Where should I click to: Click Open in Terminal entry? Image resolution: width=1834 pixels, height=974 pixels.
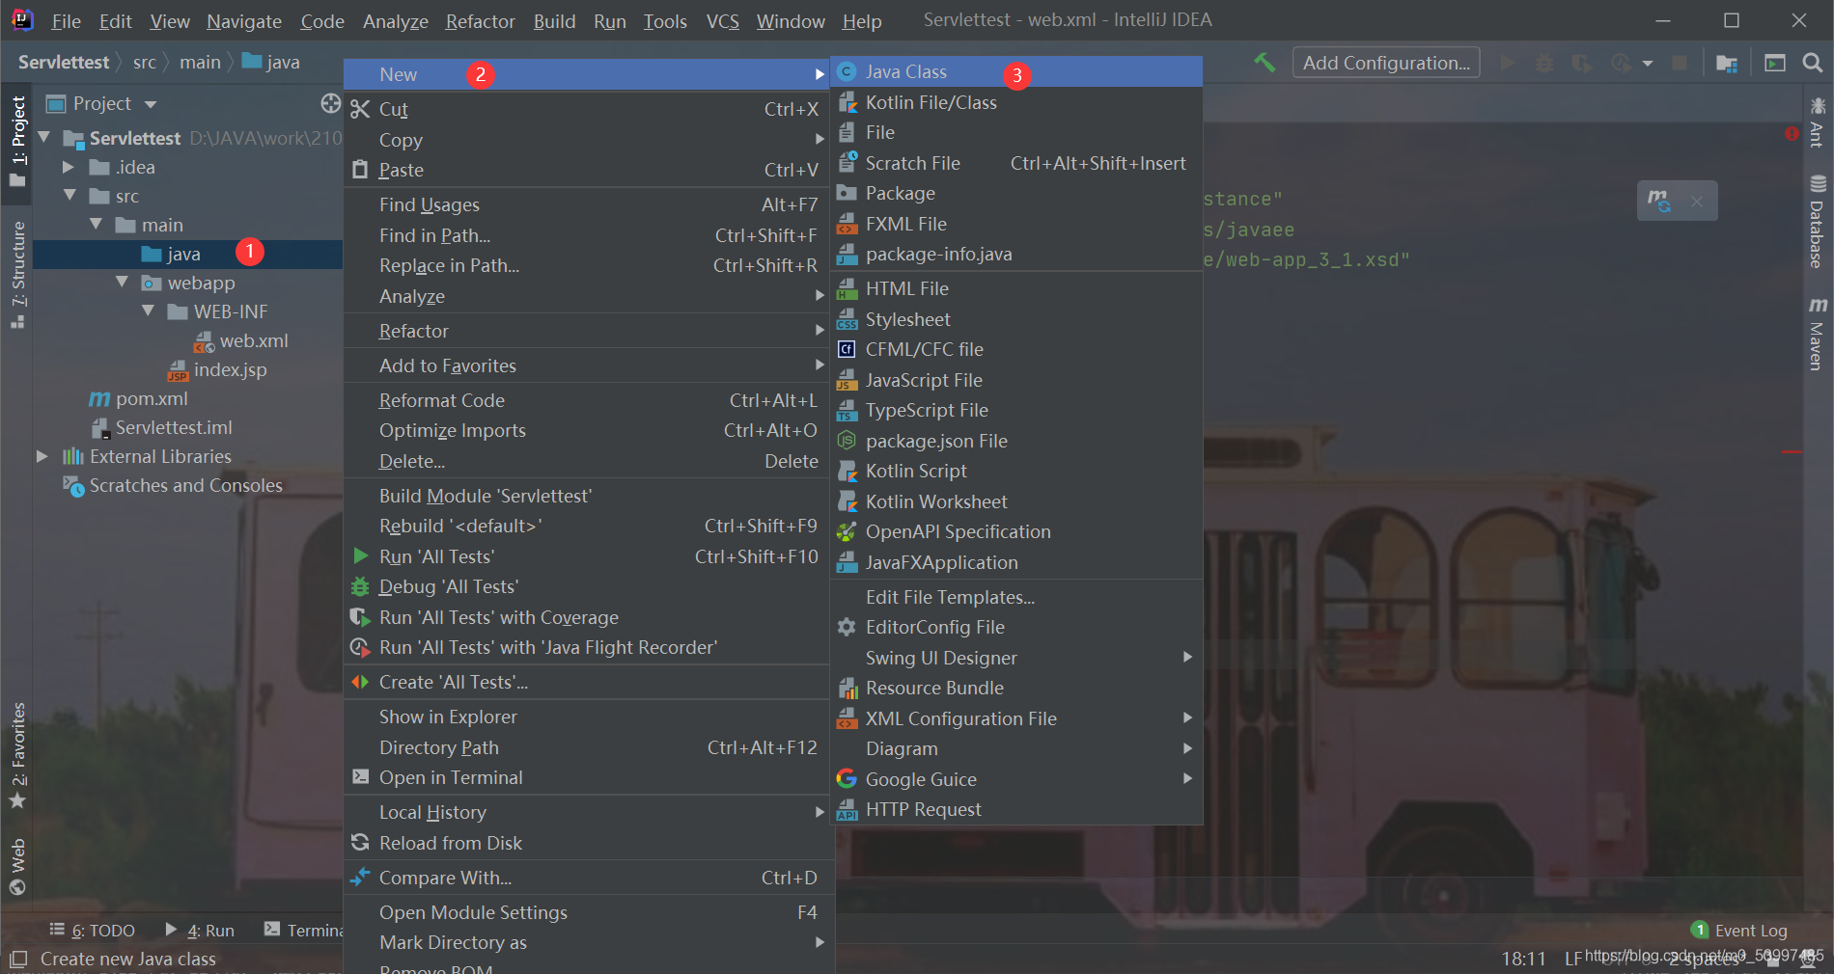587,777
